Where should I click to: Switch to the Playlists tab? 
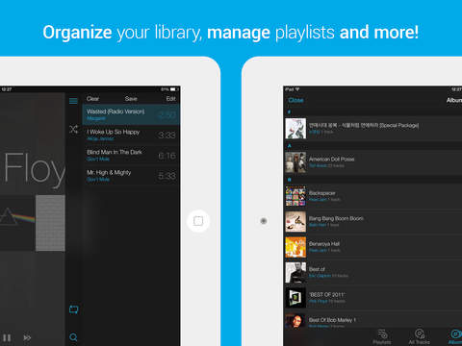pos(382,337)
